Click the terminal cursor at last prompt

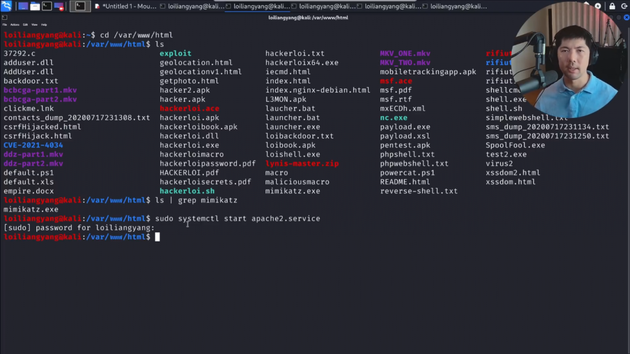(157, 237)
